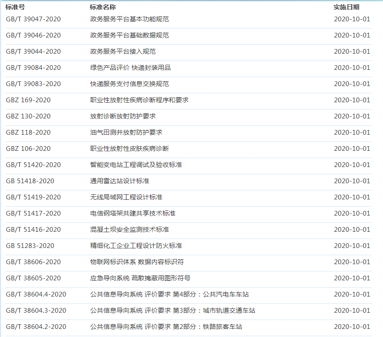Click the 标准名称 column header
This screenshot has width=383, height=337.
pyautogui.click(x=103, y=7)
